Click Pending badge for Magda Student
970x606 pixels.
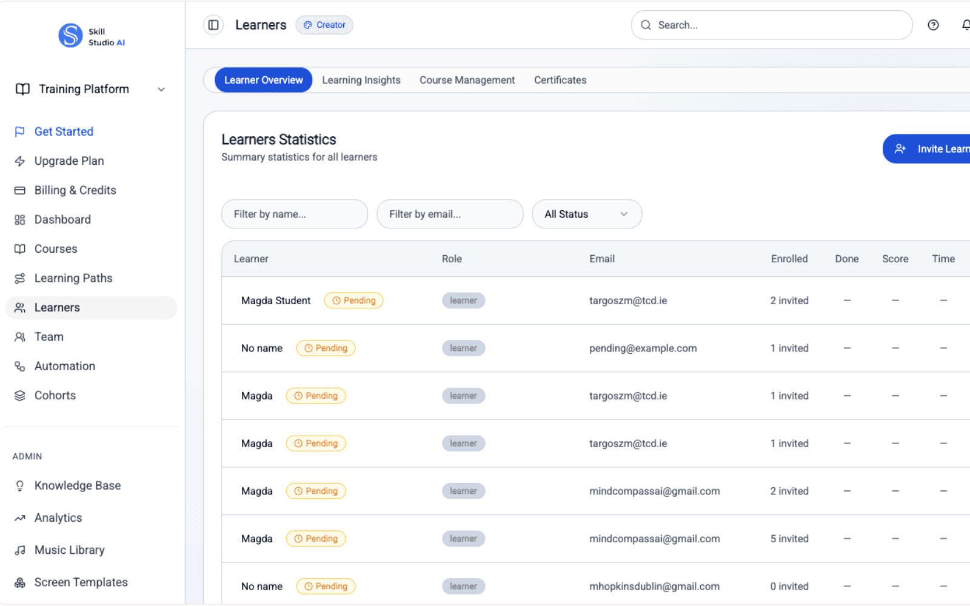coord(353,301)
